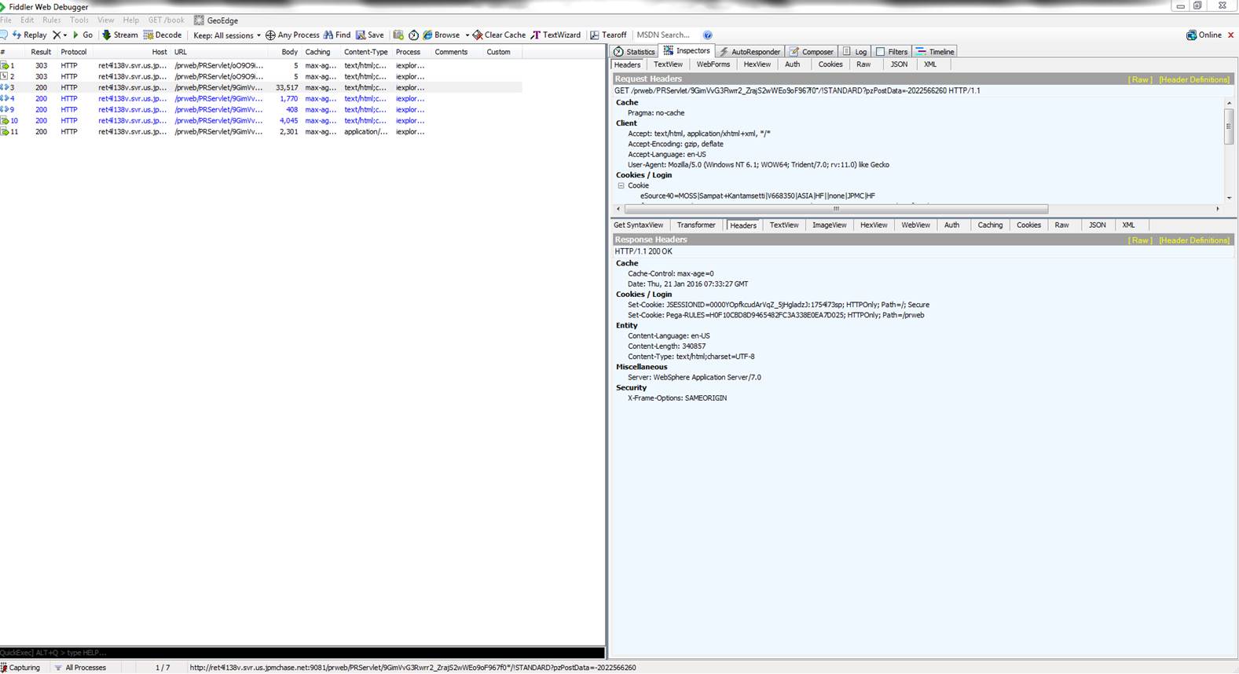Viewport: 1239px width, 674px height.
Task: Click the Online status indicator
Action: [1204, 35]
